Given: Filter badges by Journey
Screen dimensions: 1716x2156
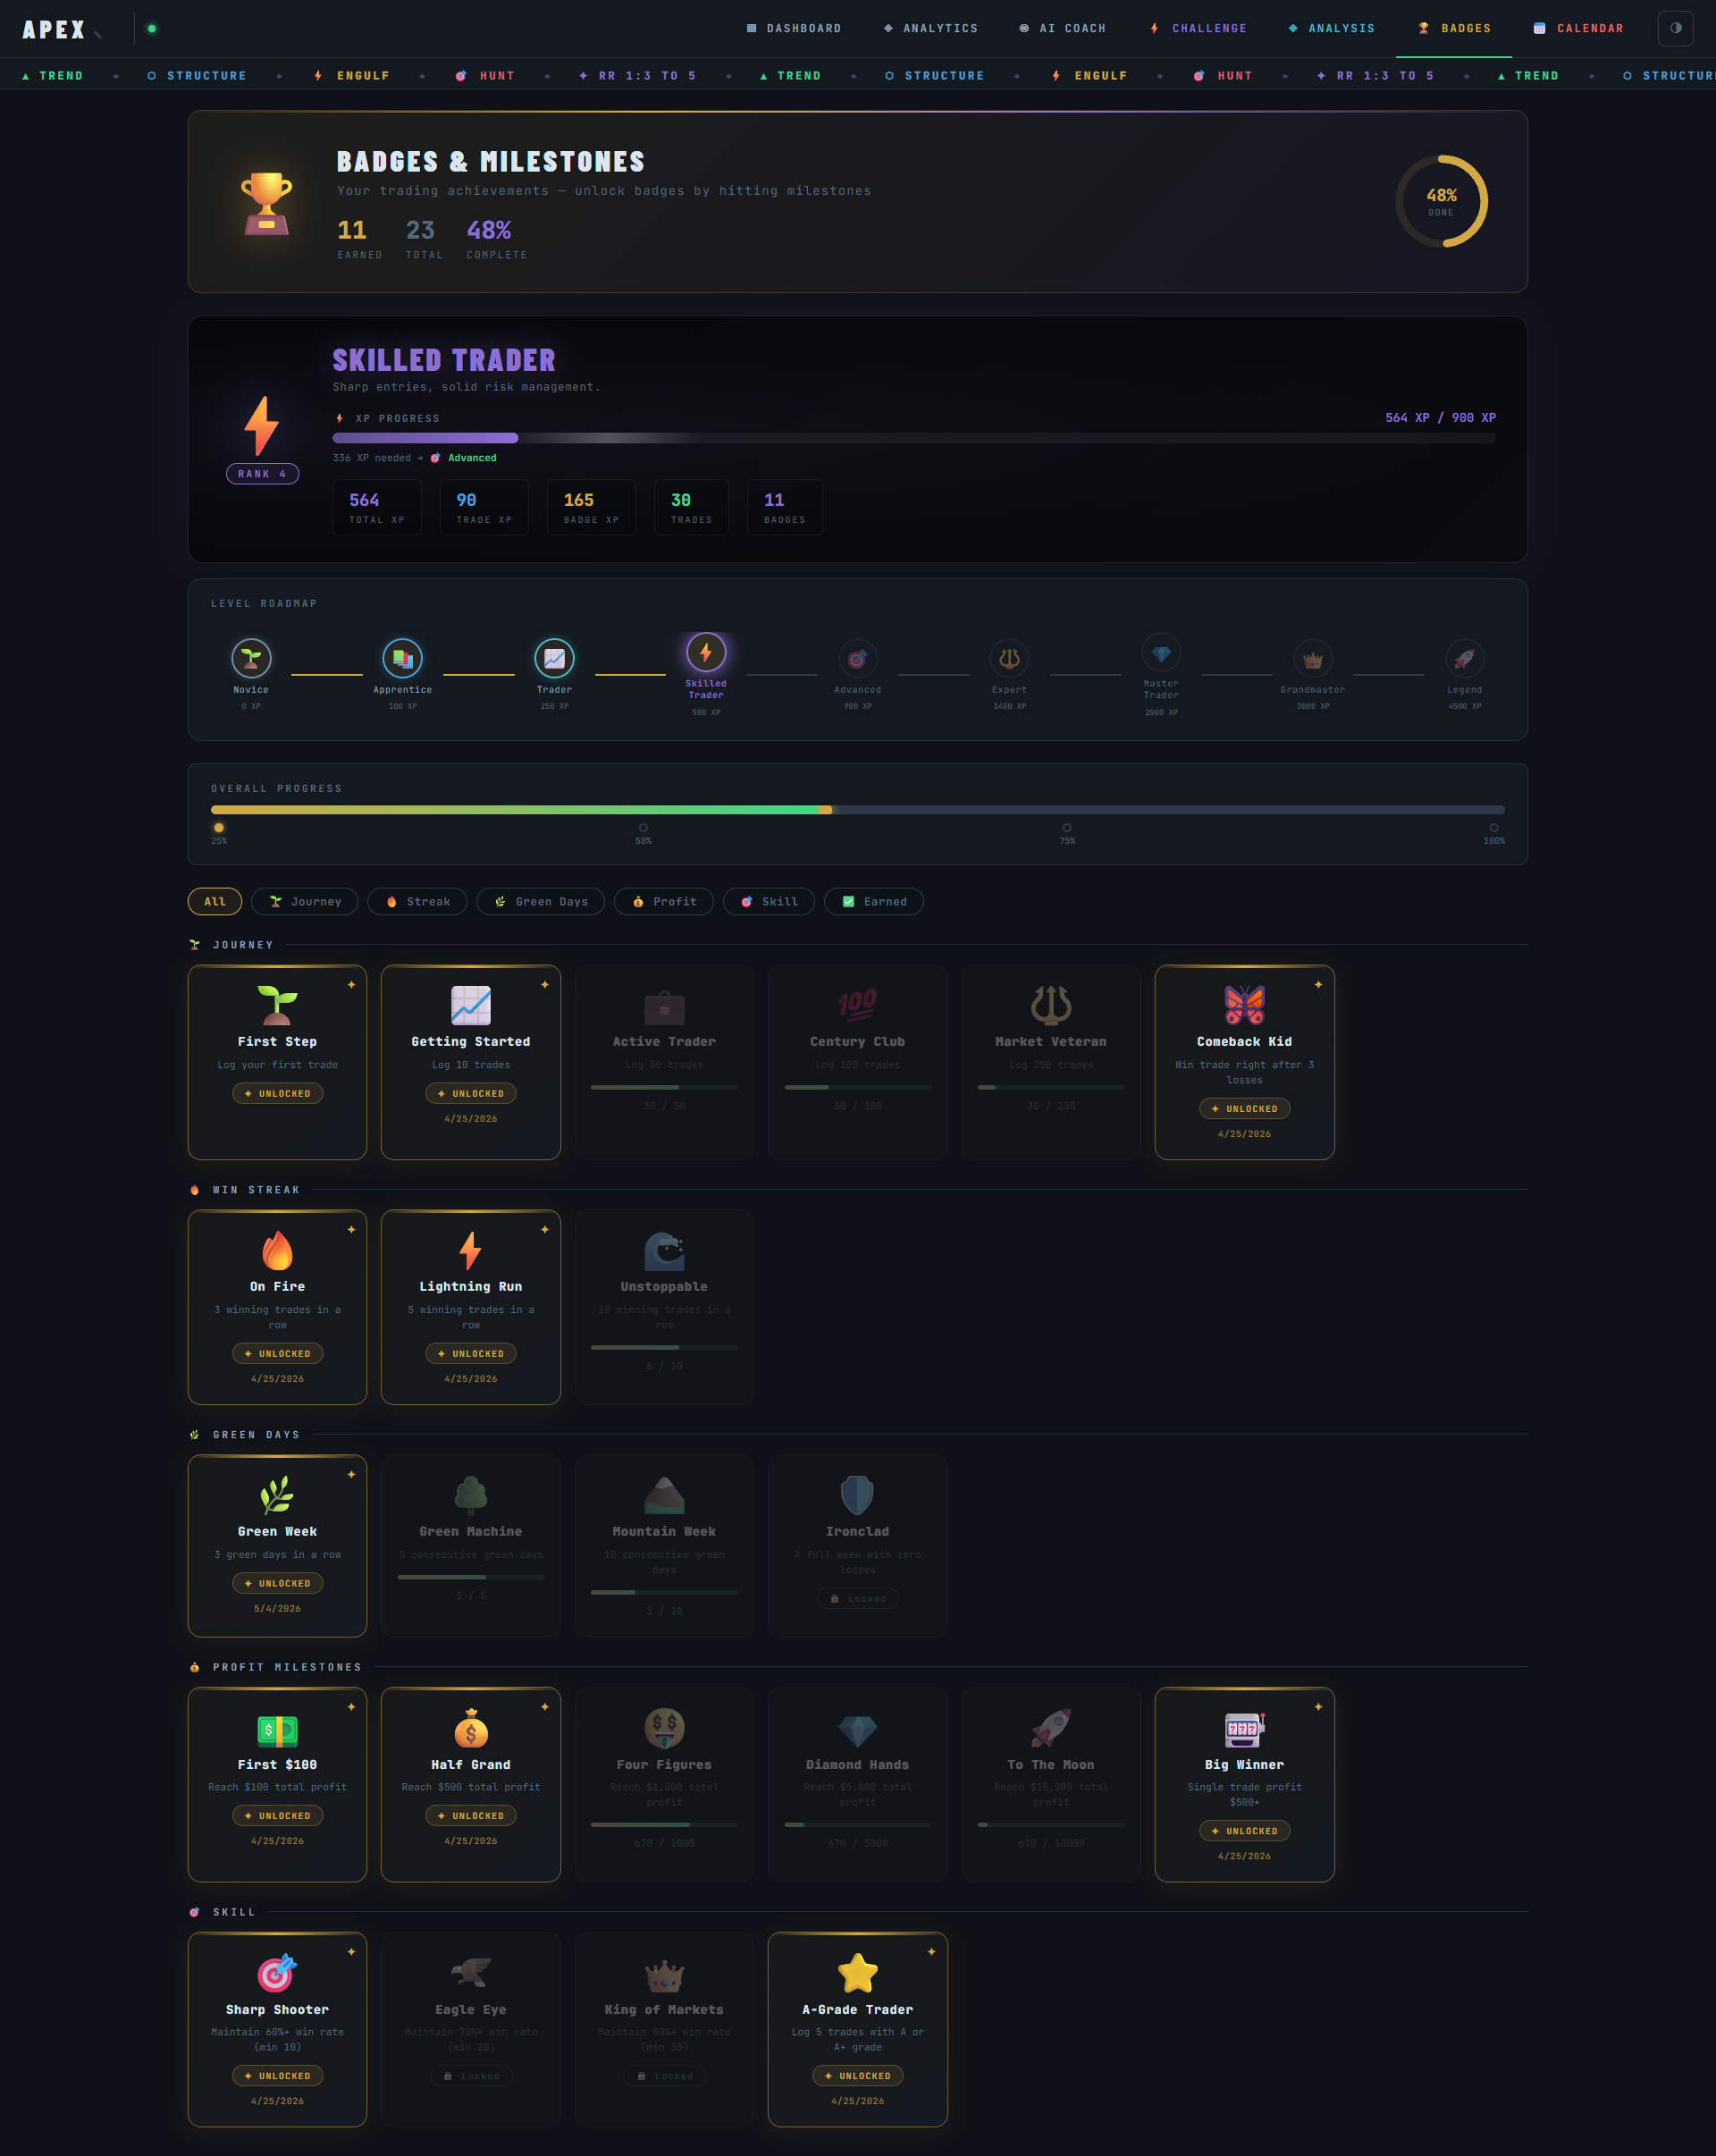Looking at the screenshot, I should 305,901.
